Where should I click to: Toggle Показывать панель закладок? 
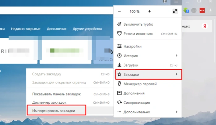pos(70,94)
